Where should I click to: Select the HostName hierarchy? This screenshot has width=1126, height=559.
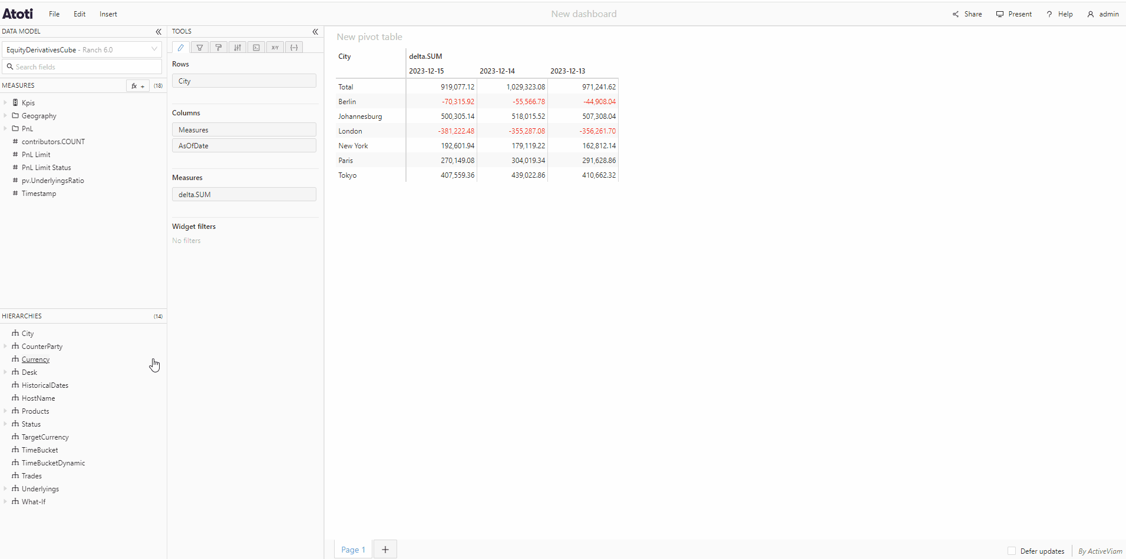click(38, 398)
